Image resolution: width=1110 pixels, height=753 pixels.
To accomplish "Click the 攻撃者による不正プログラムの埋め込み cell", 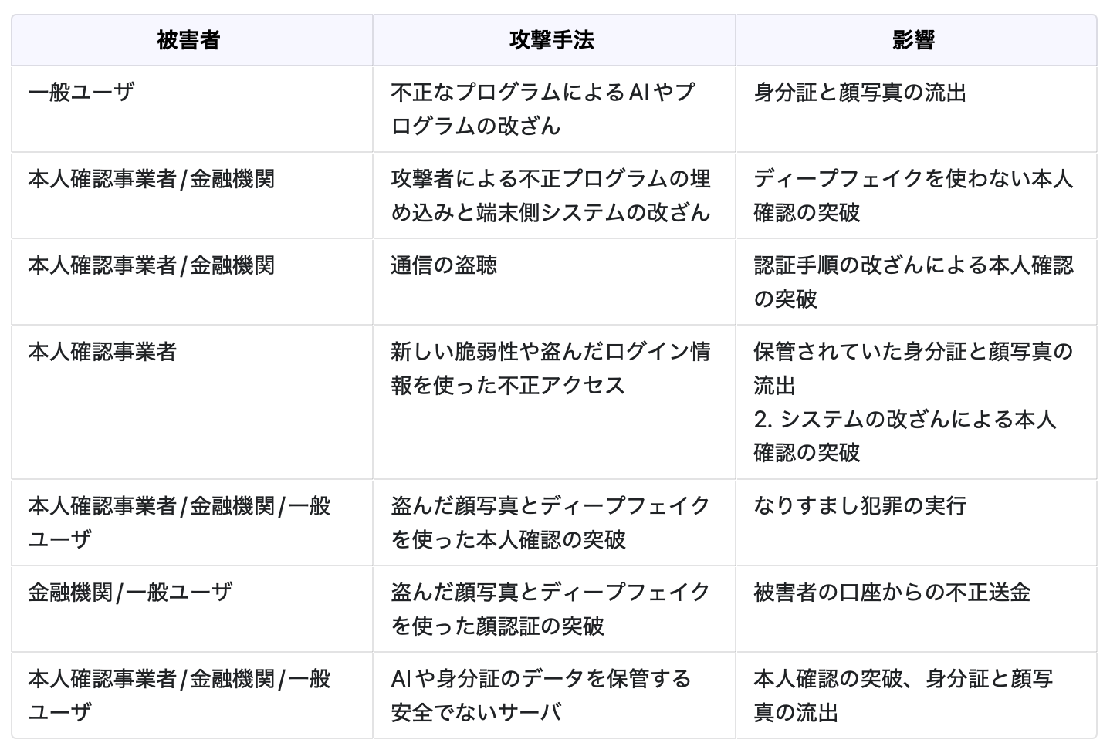I will [x=550, y=195].
